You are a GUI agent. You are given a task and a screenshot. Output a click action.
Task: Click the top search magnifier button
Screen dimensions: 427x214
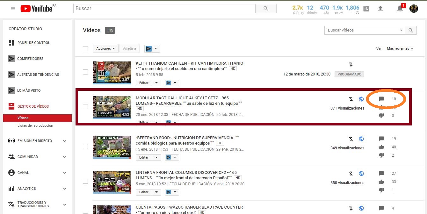(266, 9)
